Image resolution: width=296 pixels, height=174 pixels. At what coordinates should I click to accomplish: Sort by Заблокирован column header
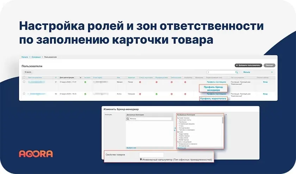point(176,77)
